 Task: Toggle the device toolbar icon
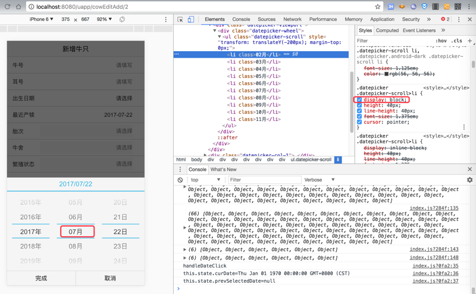click(x=191, y=20)
